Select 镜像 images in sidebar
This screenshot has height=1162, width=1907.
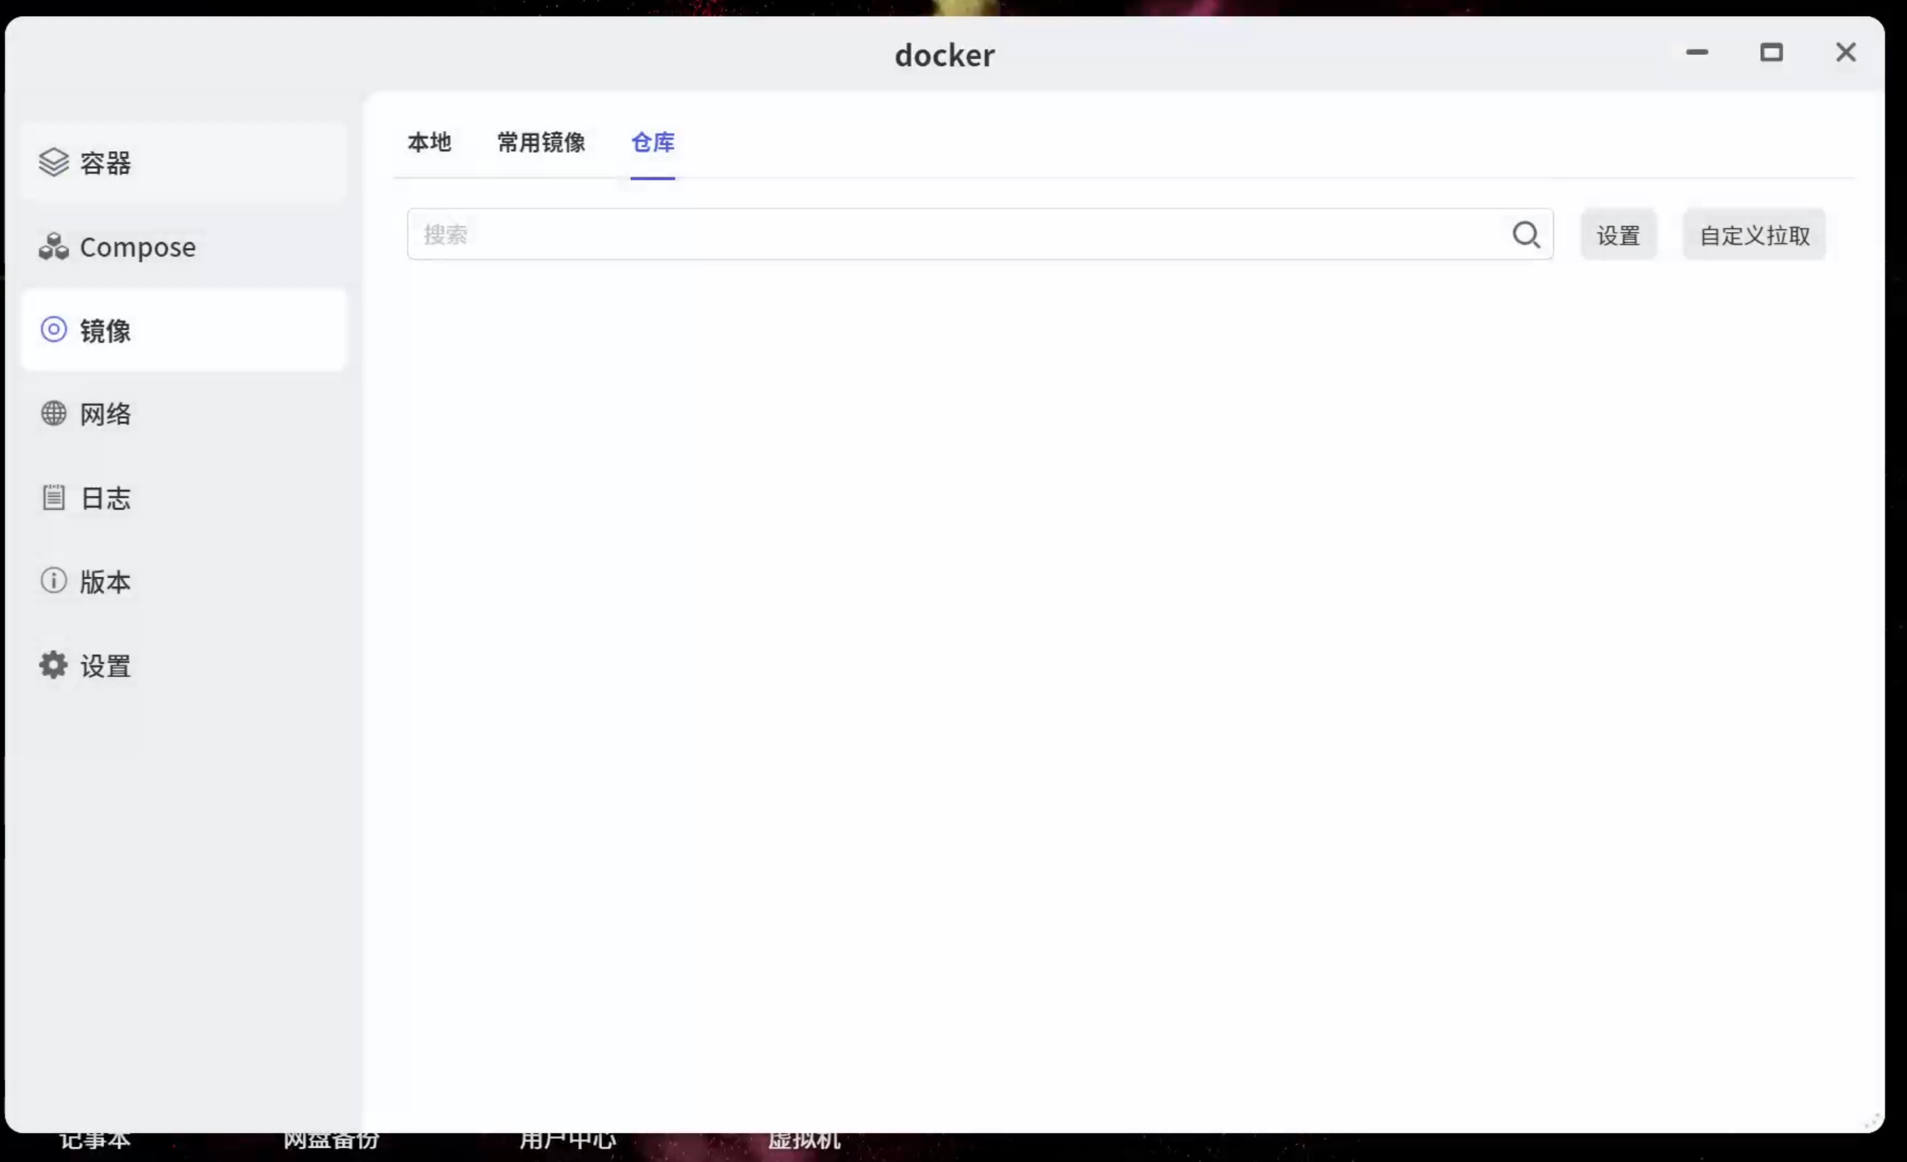coord(184,330)
